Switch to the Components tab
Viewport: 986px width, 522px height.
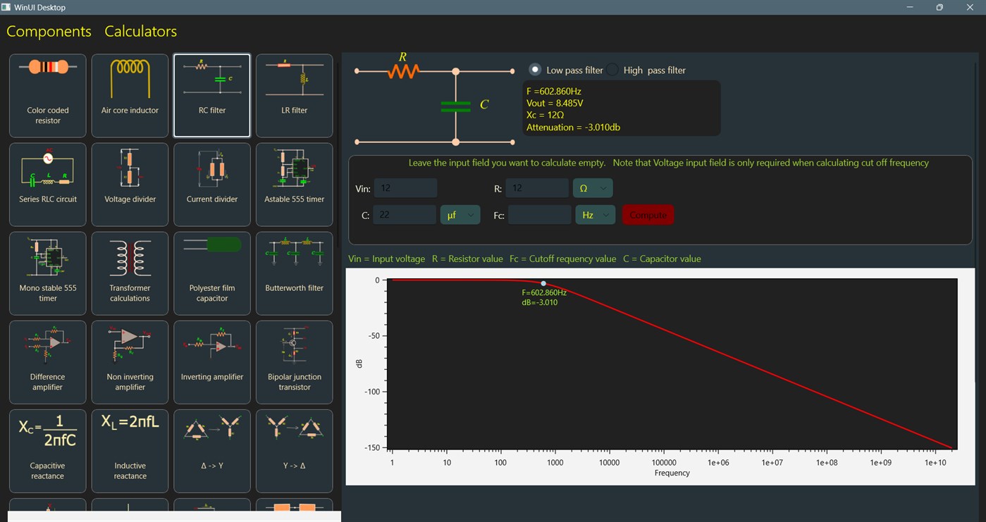(x=49, y=32)
